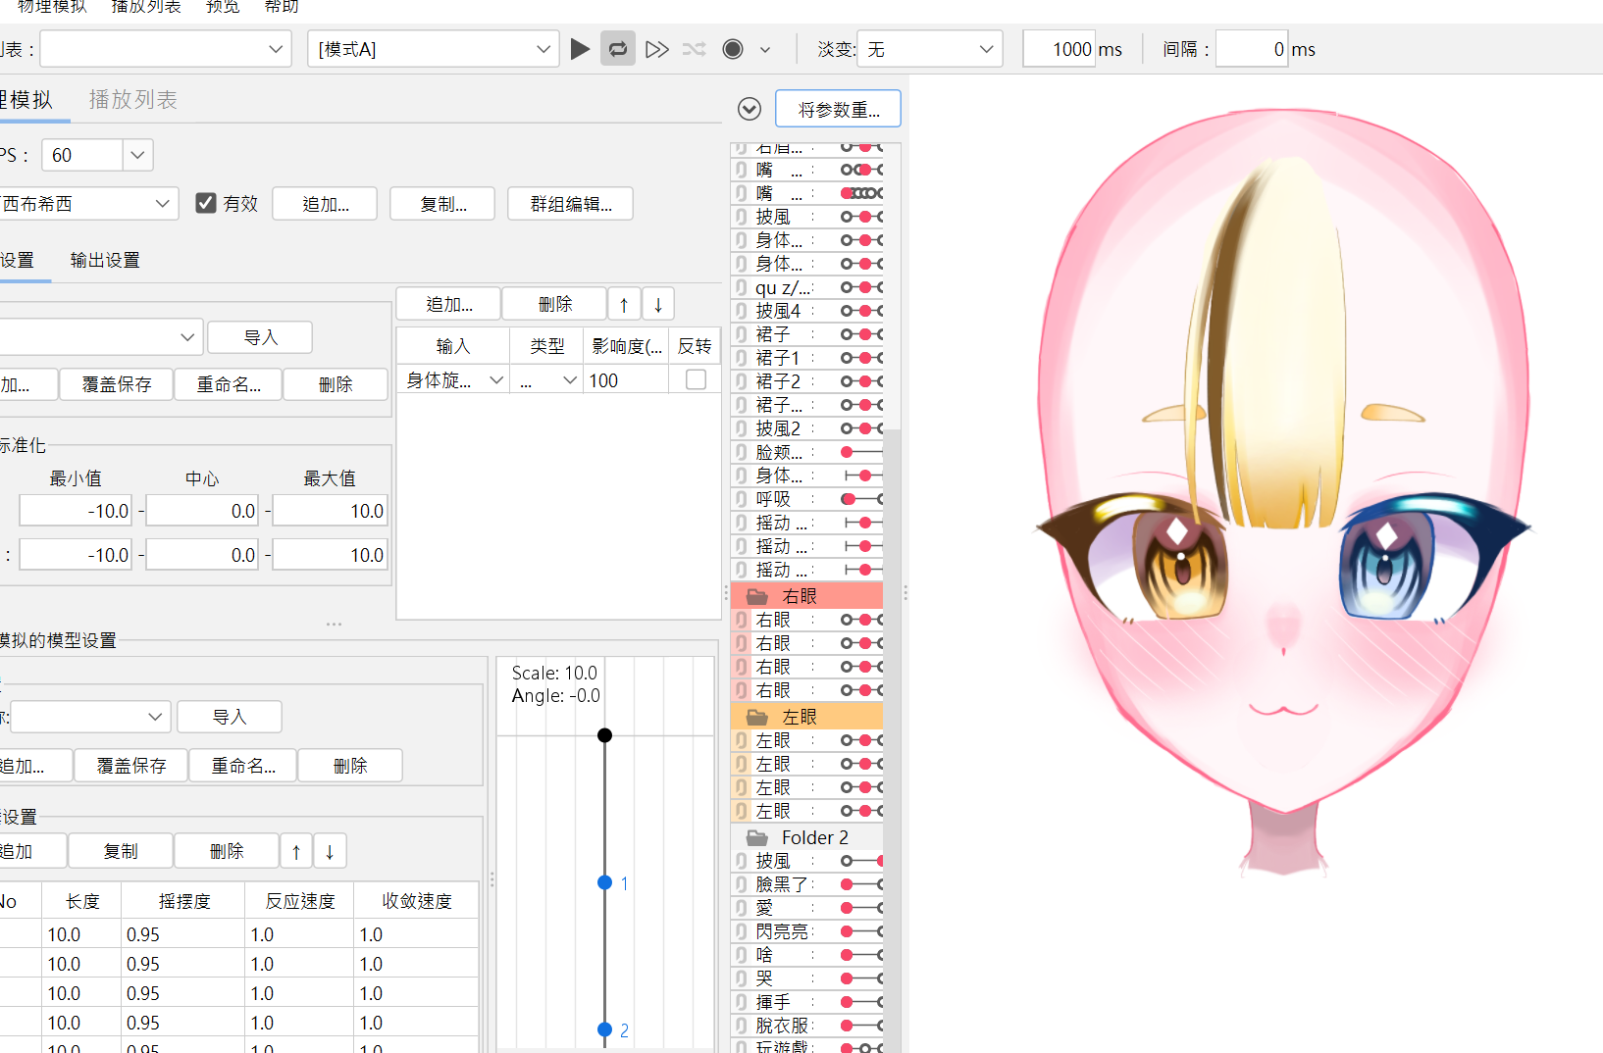This screenshot has height=1053, width=1603.
Task: Click the down arrow beside the pendulum 删除 button
Action: pyautogui.click(x=330, y=852)
